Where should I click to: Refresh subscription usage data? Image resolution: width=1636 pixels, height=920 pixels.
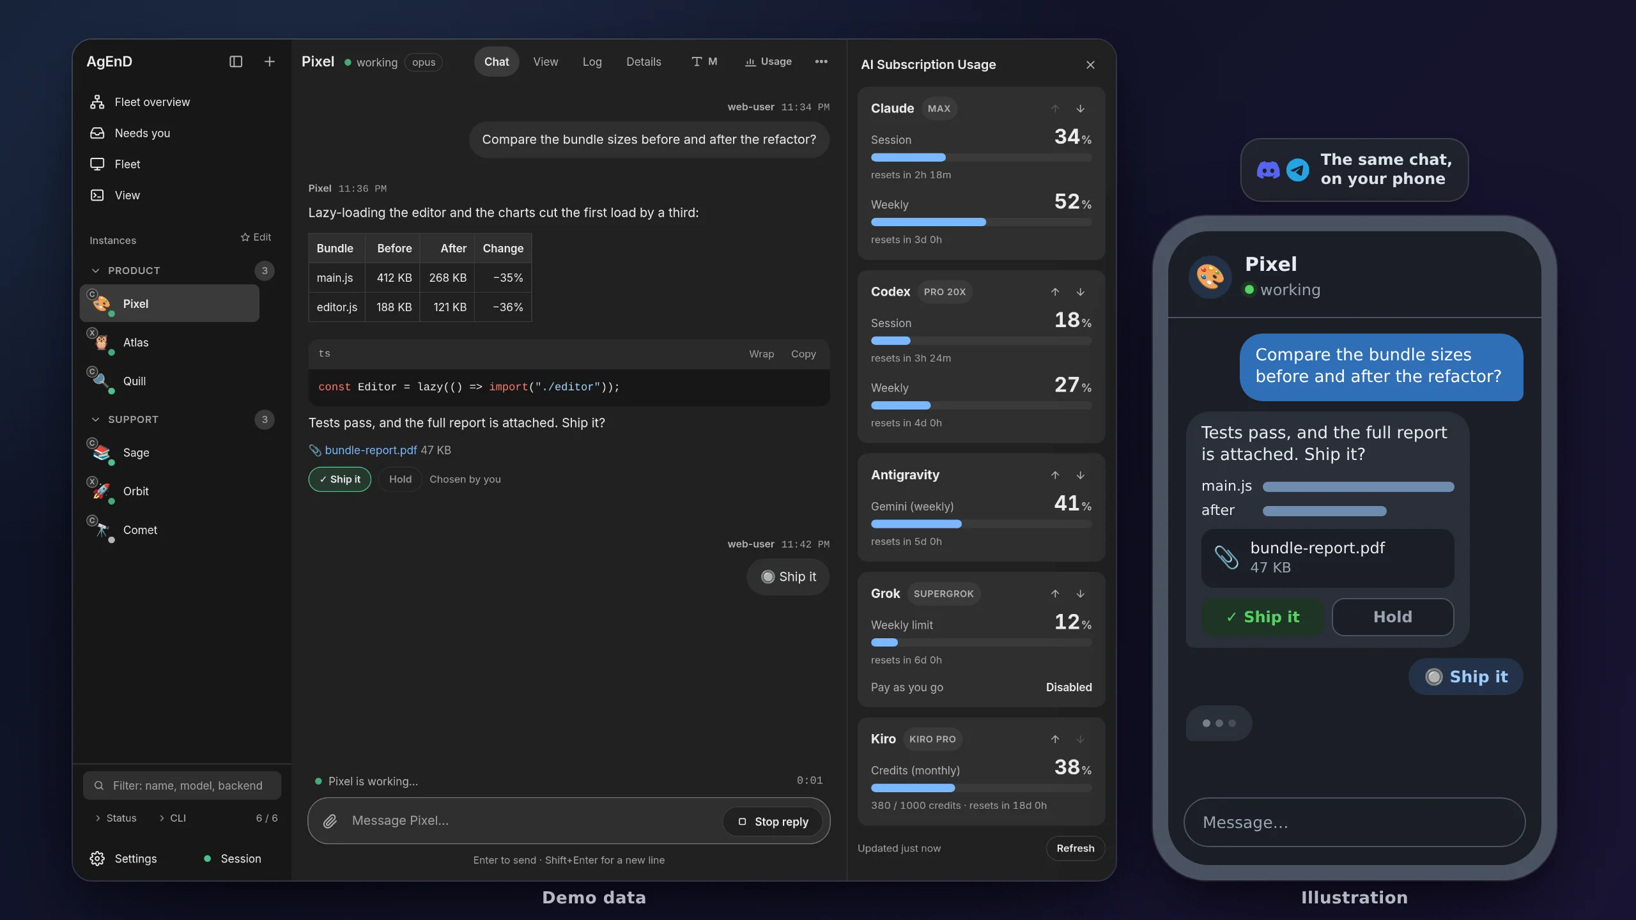pos(1075,848)
